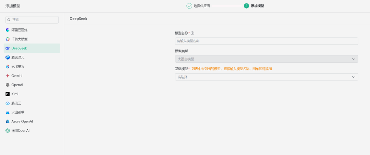Viewport: 370px width, 155px height.
Task: Focus the 搜索 provider search box
Action: pos(32,20)
